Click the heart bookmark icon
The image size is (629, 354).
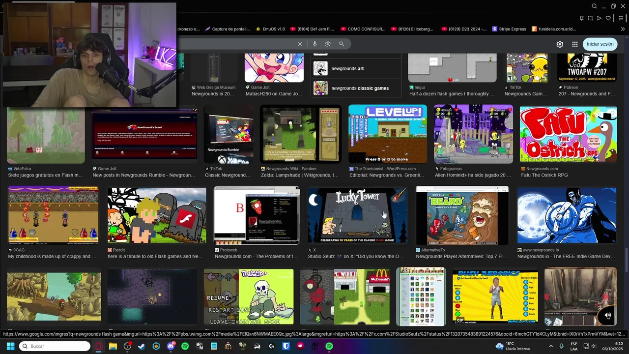(608, 18)
